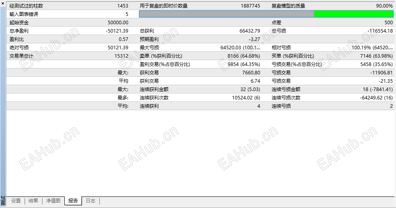The height and width of the screenshot is (208, 396).
Task: Click the 连续获利次数 label
Action: point(154,97)
